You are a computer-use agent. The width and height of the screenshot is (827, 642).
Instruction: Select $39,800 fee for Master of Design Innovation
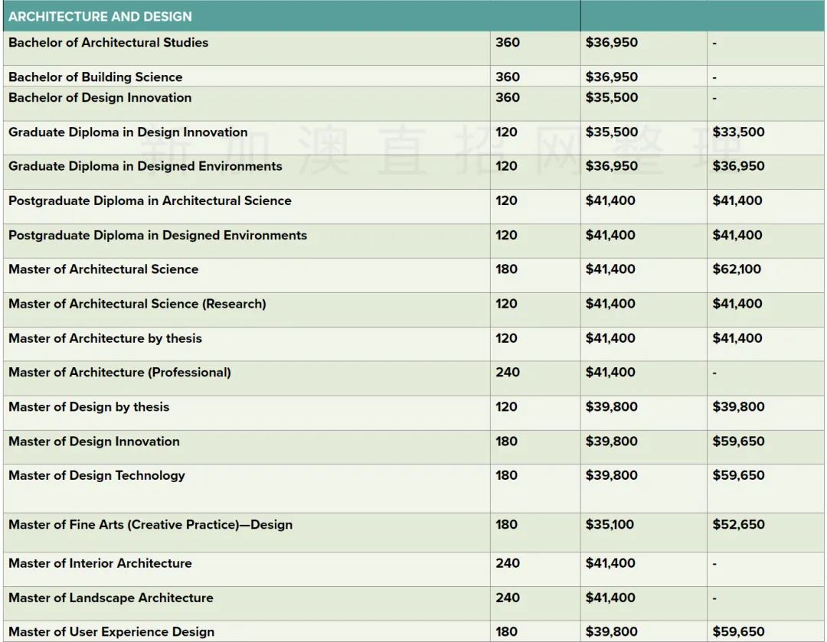point(611,442)
